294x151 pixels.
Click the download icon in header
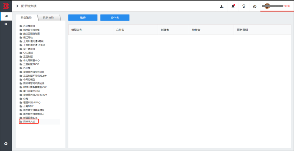click(x=221, y=6)
